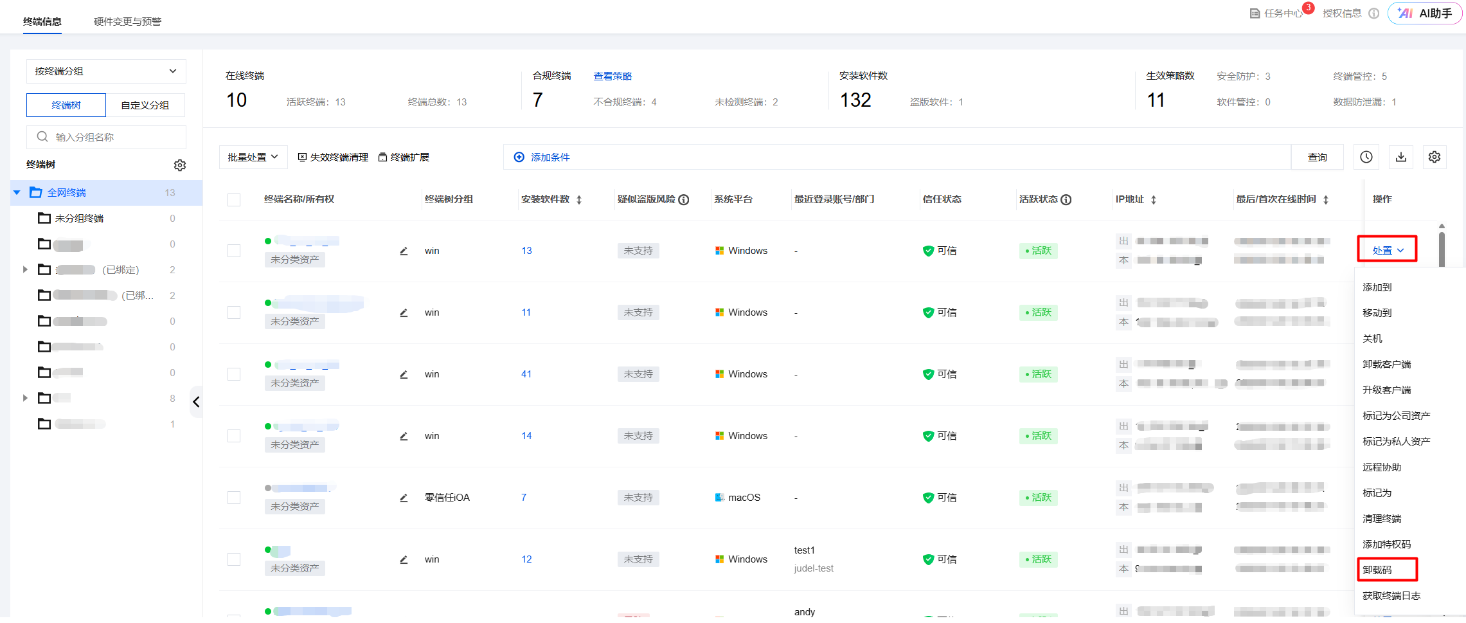Collapse the 全网终端 tree node
Image resolution: width=1466 pixels, height=623 pixels.
17,193
